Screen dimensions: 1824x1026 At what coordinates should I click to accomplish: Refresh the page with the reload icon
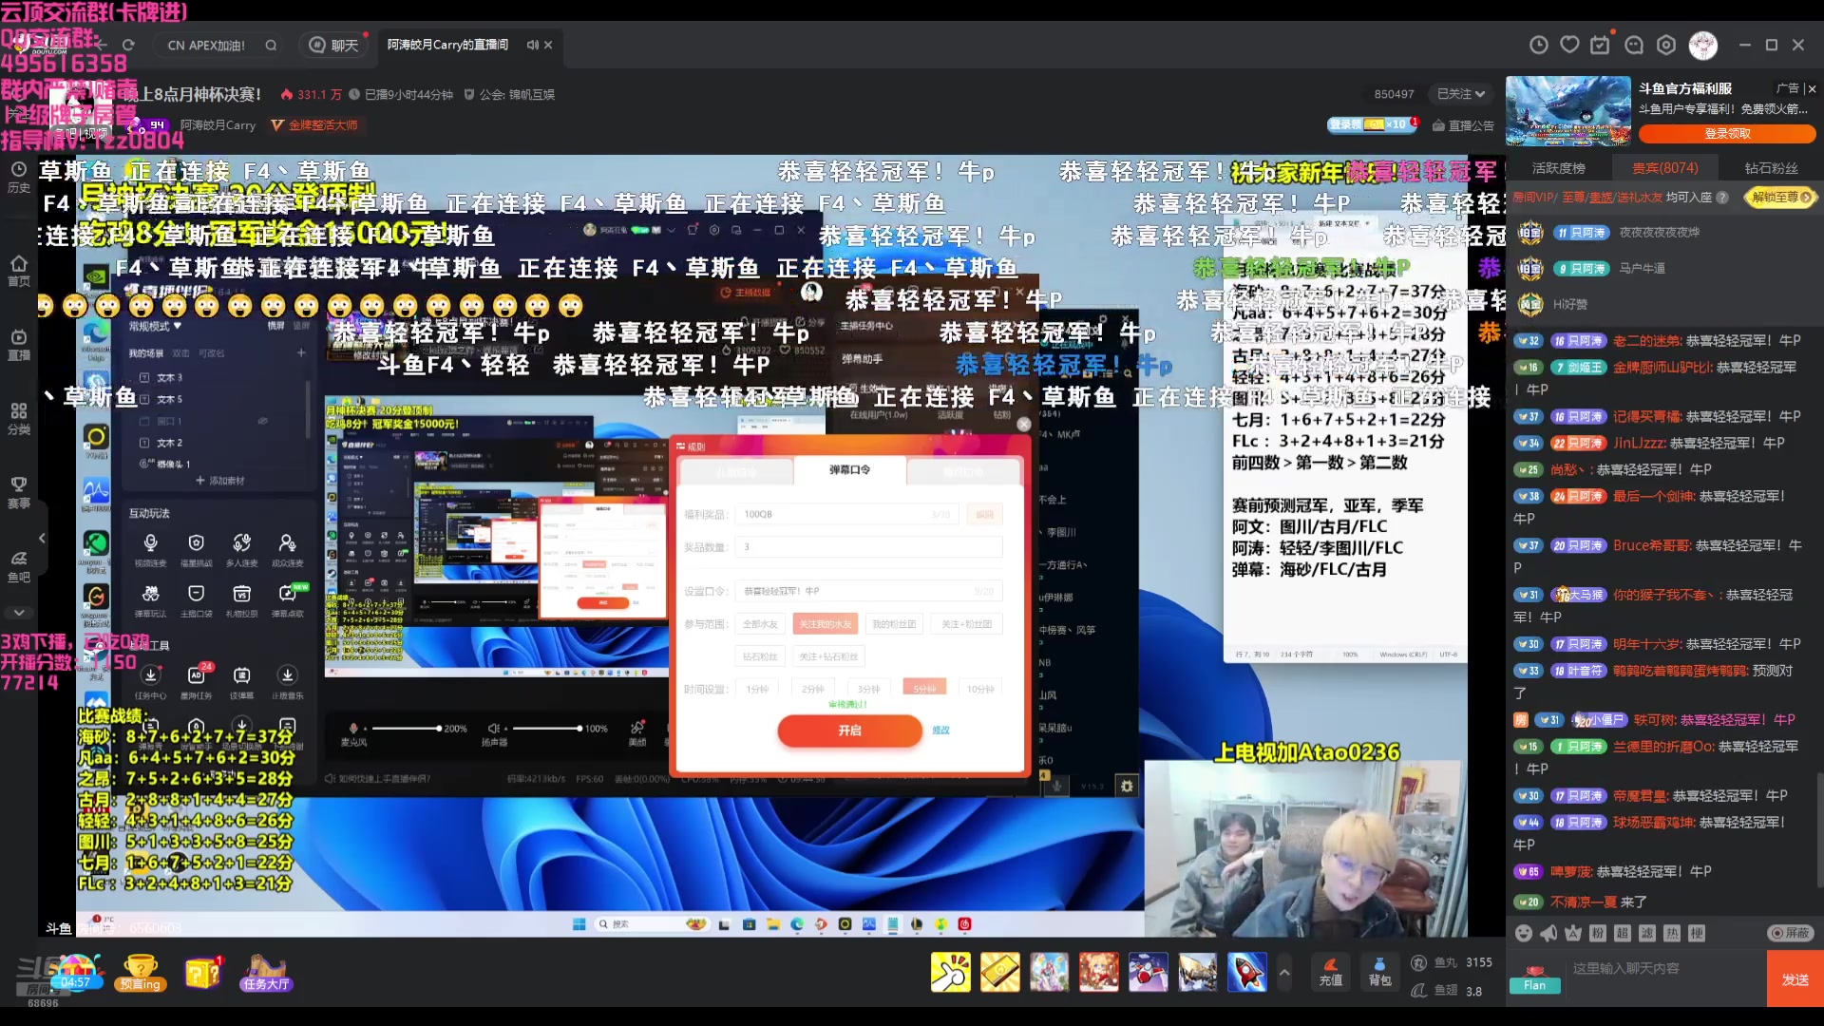[128, 45]
